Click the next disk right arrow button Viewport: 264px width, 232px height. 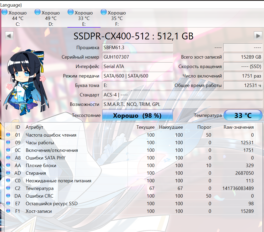click(258, 35)
